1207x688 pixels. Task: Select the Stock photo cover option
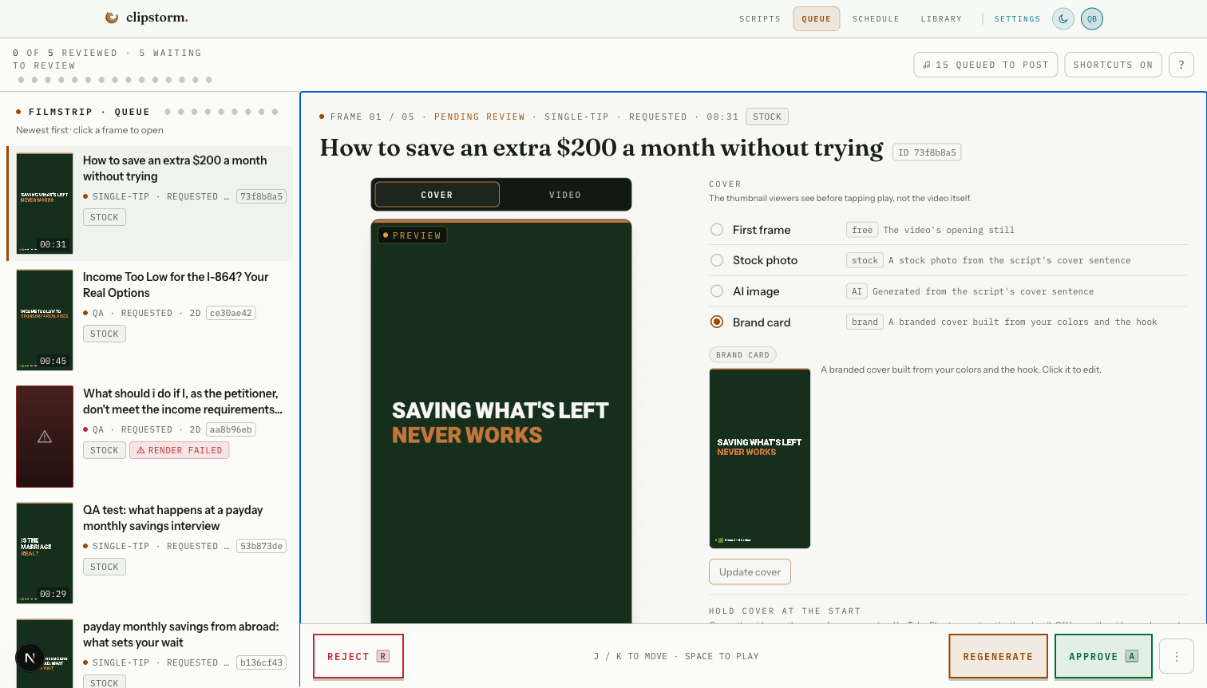click(x=717, y=260)
